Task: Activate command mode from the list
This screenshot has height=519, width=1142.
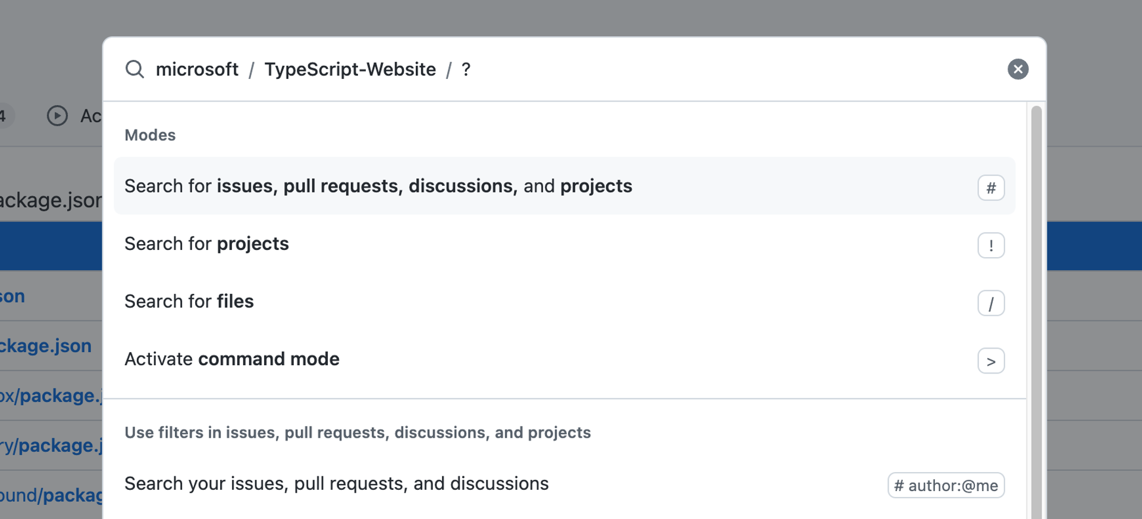Action: click(232, 359)
